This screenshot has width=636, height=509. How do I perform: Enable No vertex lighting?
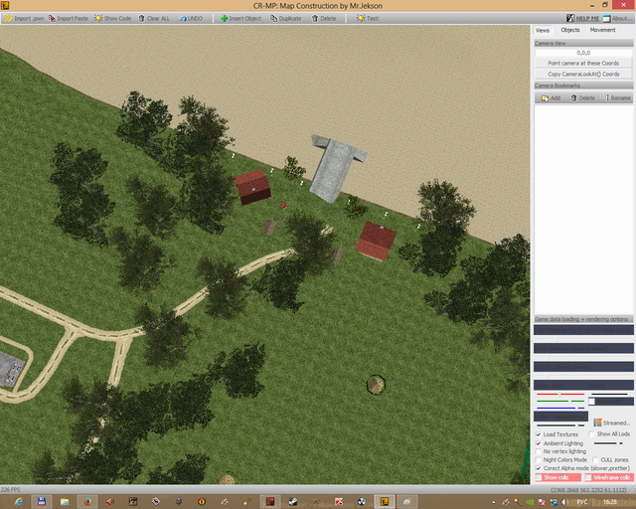pyautogui.click(x=539, y=451)
